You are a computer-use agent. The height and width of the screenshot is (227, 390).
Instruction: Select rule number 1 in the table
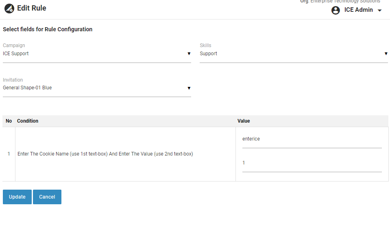coord(9,154)
